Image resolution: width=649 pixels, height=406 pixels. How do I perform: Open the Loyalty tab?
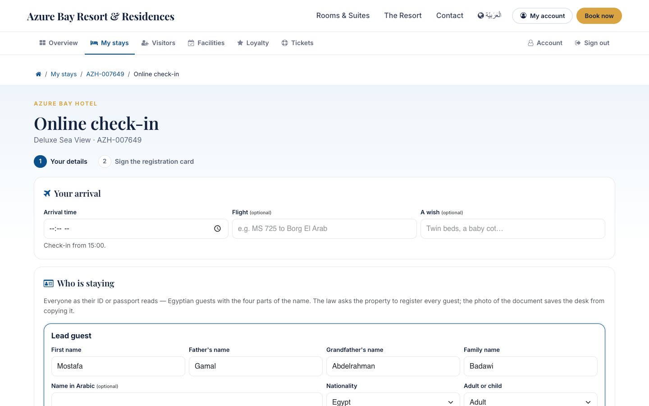253,43
